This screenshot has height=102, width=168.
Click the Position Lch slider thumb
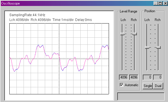[148, 47]
